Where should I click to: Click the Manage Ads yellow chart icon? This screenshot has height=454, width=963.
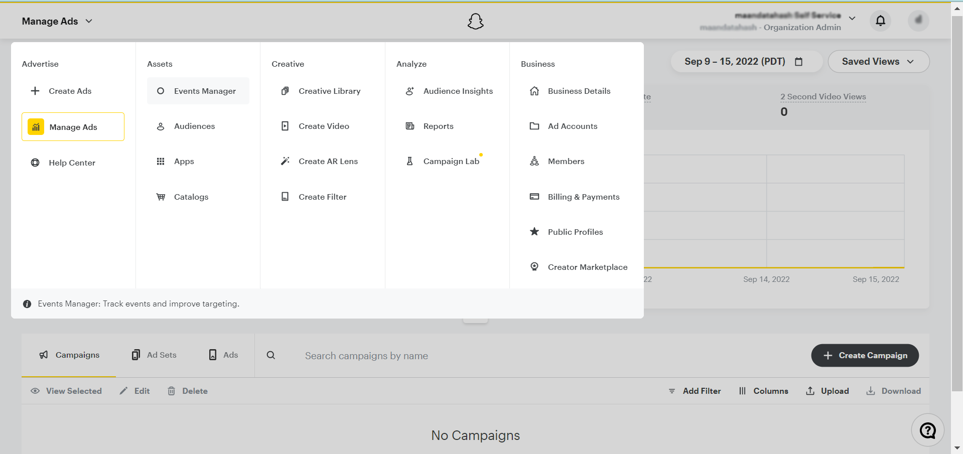click(x=36, y=127)
